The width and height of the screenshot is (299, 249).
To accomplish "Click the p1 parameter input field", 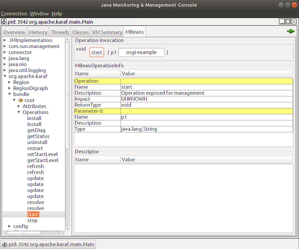I will coord(141,52).
